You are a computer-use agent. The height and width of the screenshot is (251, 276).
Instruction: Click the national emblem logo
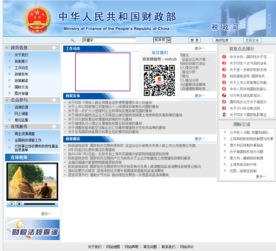point(37,19)
